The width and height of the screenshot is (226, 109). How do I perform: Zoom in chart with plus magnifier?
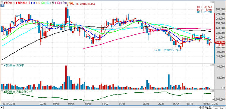tap(206, 107)
